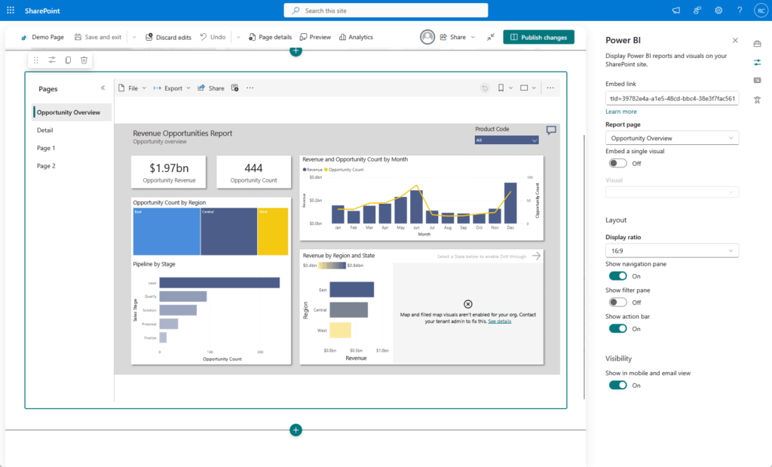Viewport: 772px width, 467px height.
Task: Click the collapse editing pane arrows icon
Action: pos(490,37)
